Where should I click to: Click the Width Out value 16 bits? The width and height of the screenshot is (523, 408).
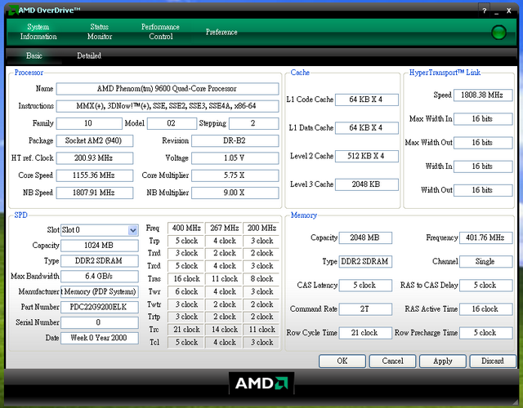coord(483,190)
